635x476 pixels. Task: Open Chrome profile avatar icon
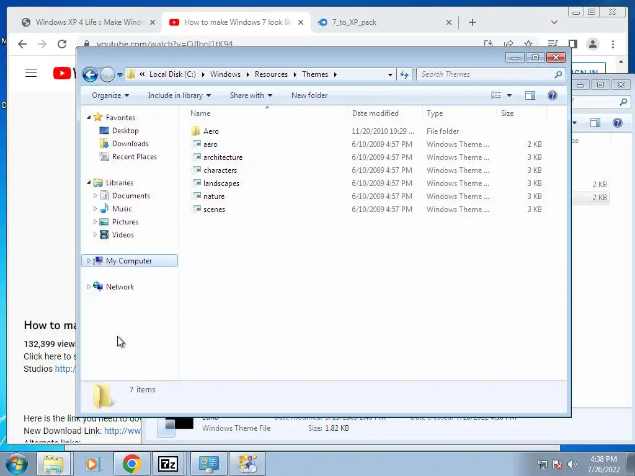point(592,44)
